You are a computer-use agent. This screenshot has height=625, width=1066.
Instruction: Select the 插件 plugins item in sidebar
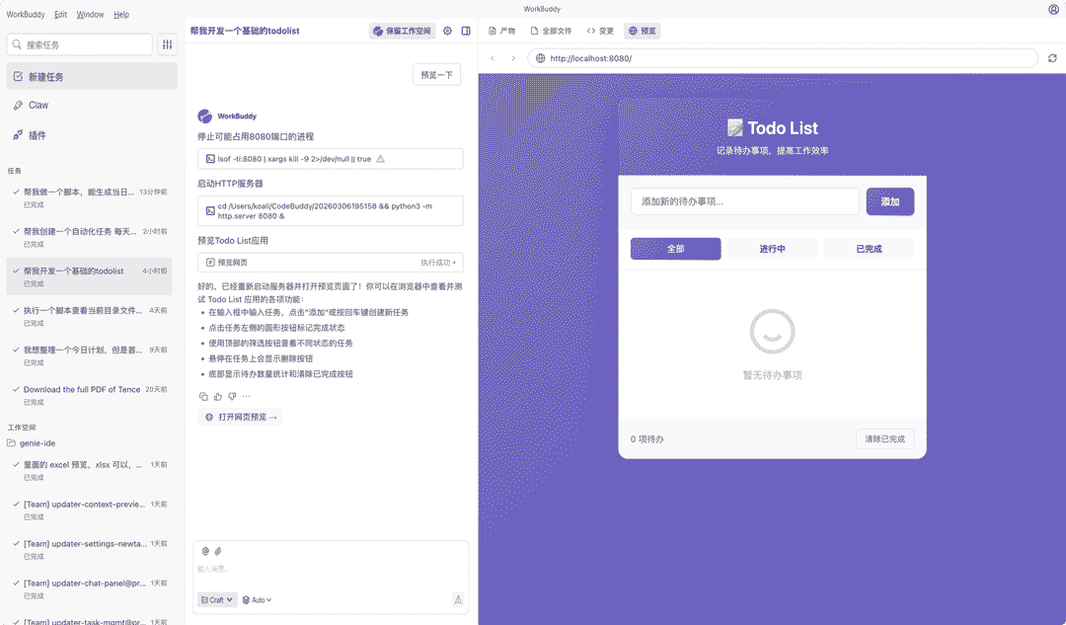(x=38, y=135)
